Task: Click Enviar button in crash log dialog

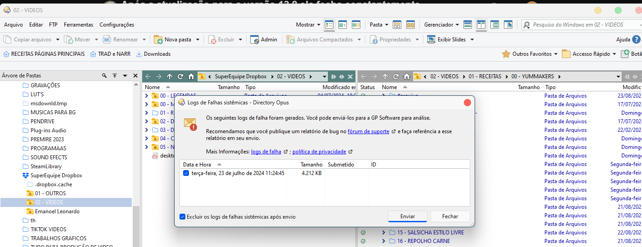Action: tap(408, 216)
